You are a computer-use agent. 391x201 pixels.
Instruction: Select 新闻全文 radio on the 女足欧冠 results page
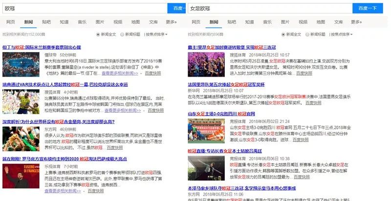[x=283, y=35]
